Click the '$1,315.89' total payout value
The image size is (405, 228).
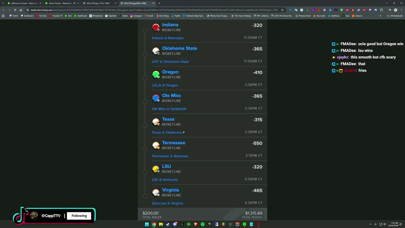click(254, 213)
